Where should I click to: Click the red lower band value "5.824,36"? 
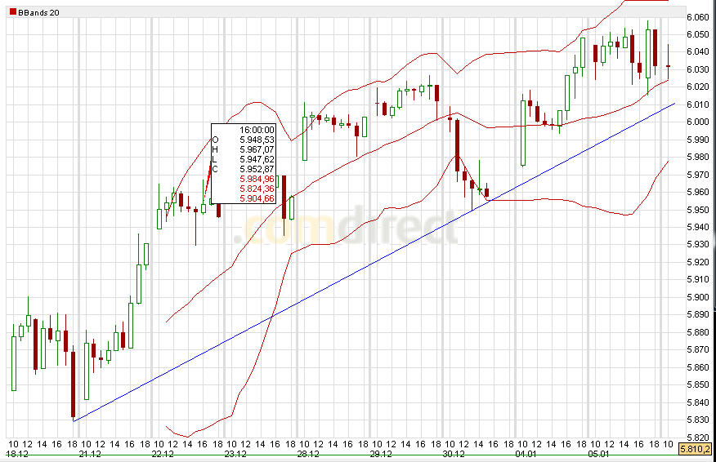(x=257, y=189)
